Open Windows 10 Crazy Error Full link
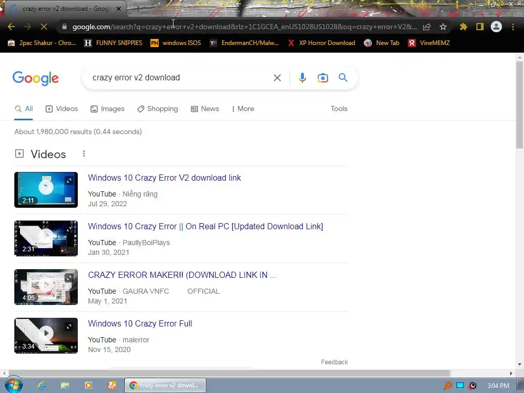The width and height of the screenshot is (524, 393). [140, 324]
